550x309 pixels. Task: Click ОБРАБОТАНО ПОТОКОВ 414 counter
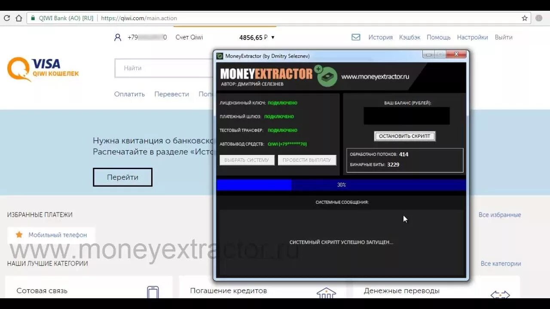coord(379,154)
